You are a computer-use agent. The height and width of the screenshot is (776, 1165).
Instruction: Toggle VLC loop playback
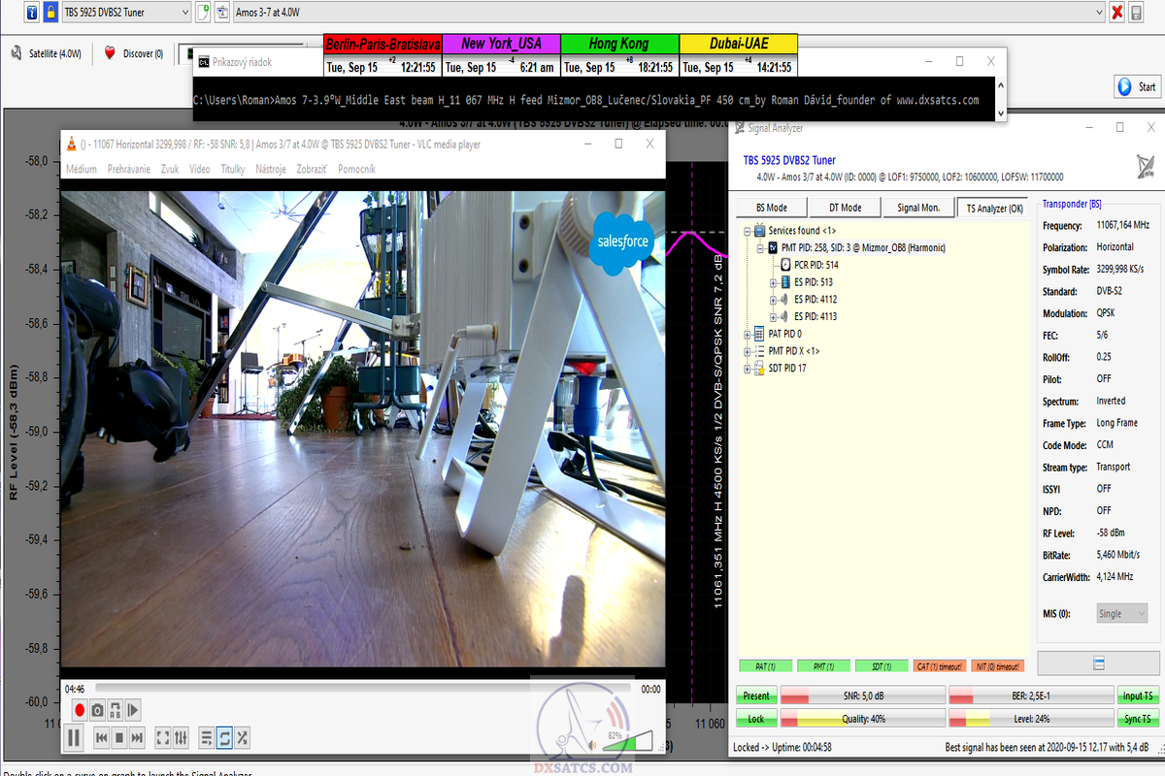pos(224,738)
